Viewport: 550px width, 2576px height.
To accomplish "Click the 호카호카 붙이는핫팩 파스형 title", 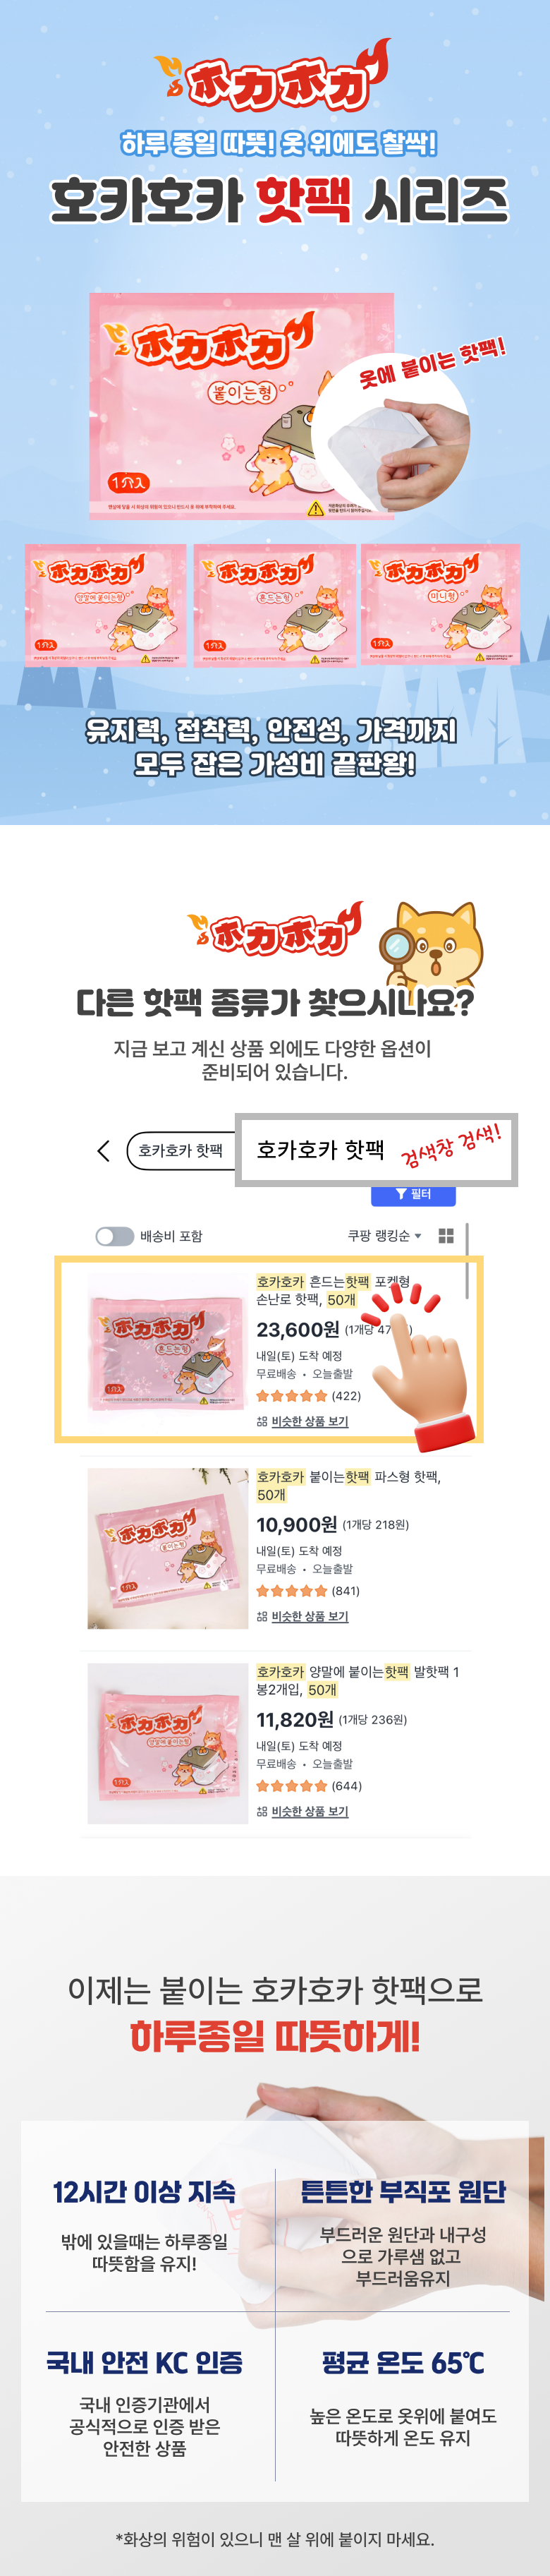I will 348,1485.
